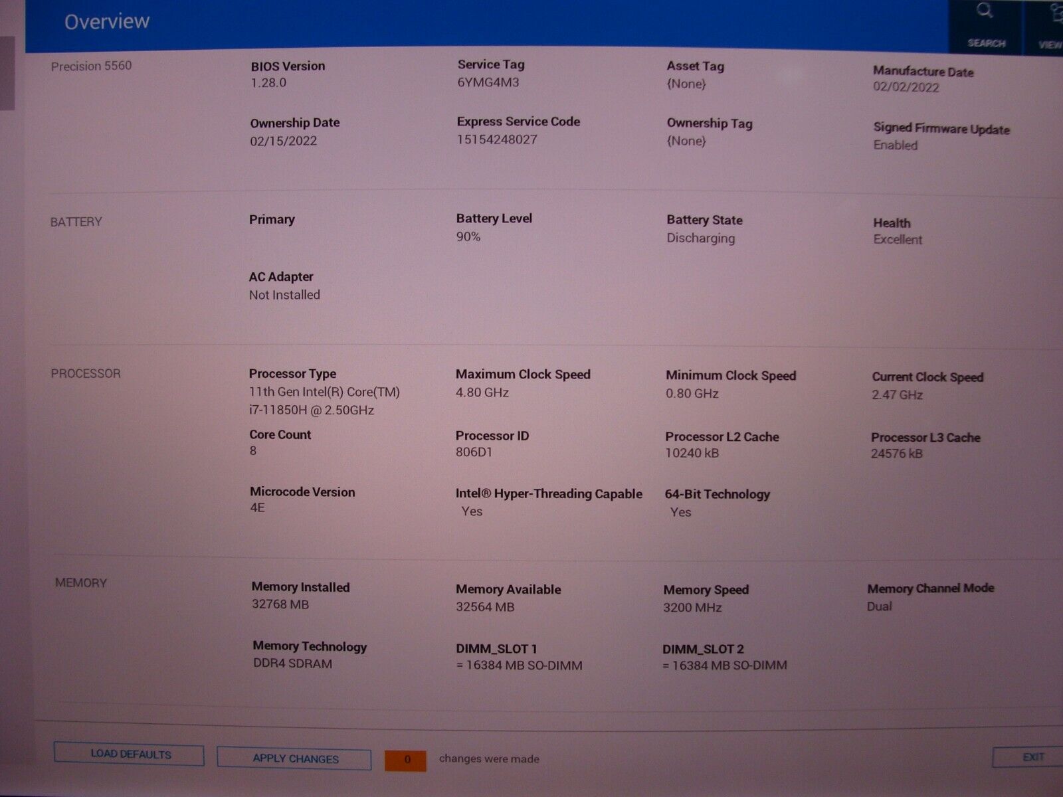This screenshot has width=1063, height=797.
Task: Select the MEMORY section label
Action: (81, 582)
